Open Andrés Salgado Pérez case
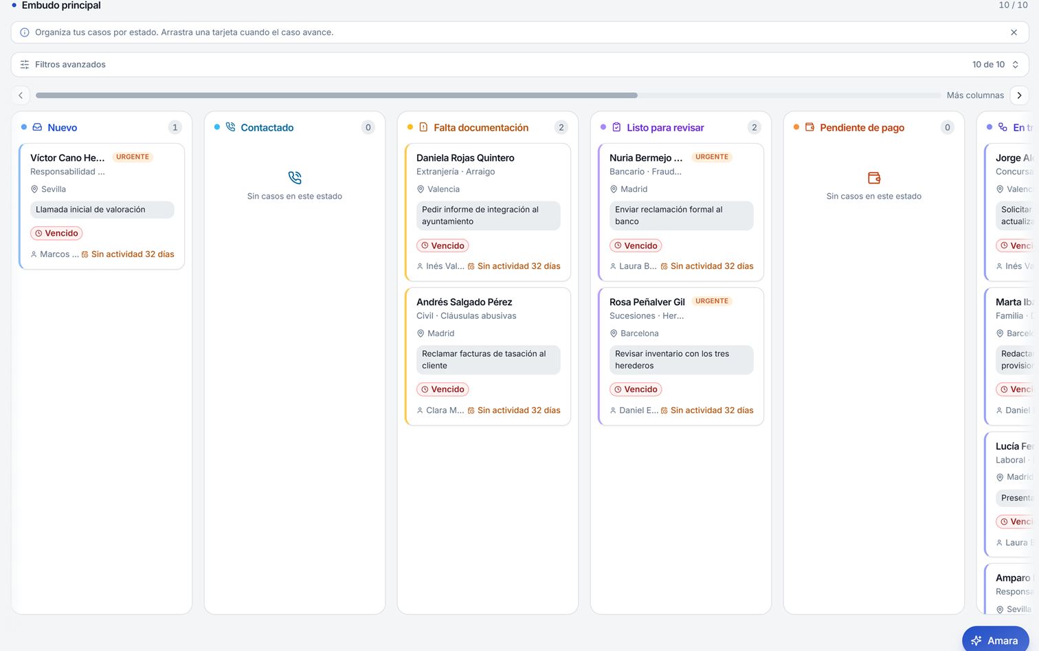This screenshot has height=651, width=1039. pyautogui.click(x=464, y=302)
